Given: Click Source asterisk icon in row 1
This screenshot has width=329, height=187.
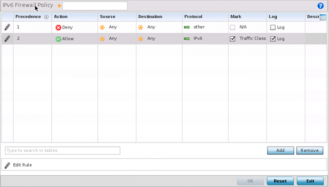Looking at the screenshot, I should coord(102,27).
